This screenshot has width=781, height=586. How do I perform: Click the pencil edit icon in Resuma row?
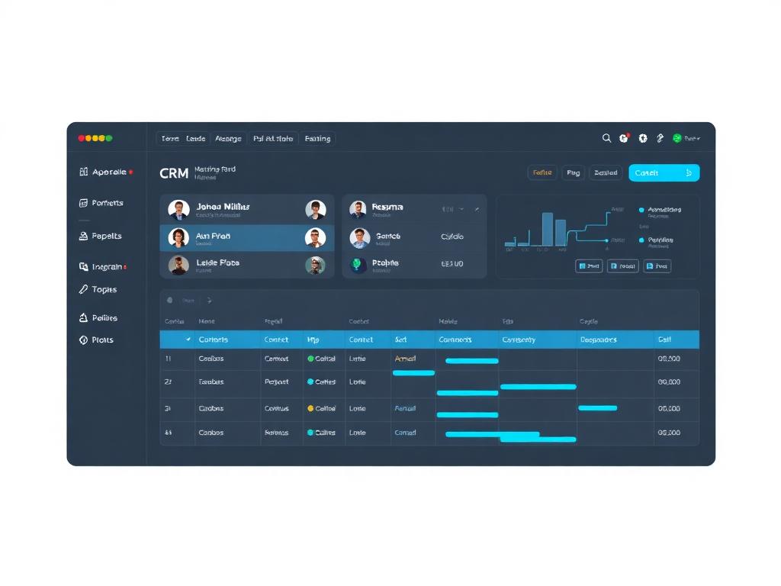[x=477, y=209]
